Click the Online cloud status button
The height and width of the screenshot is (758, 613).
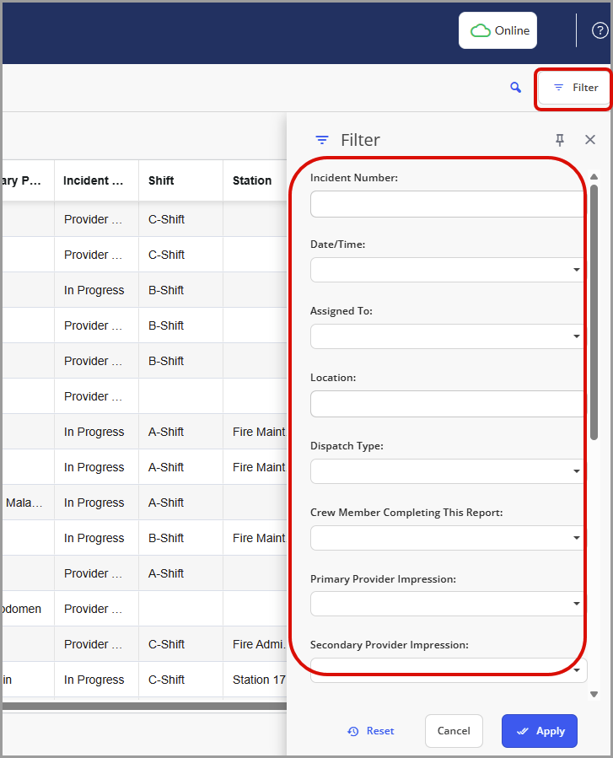[497, 30]
